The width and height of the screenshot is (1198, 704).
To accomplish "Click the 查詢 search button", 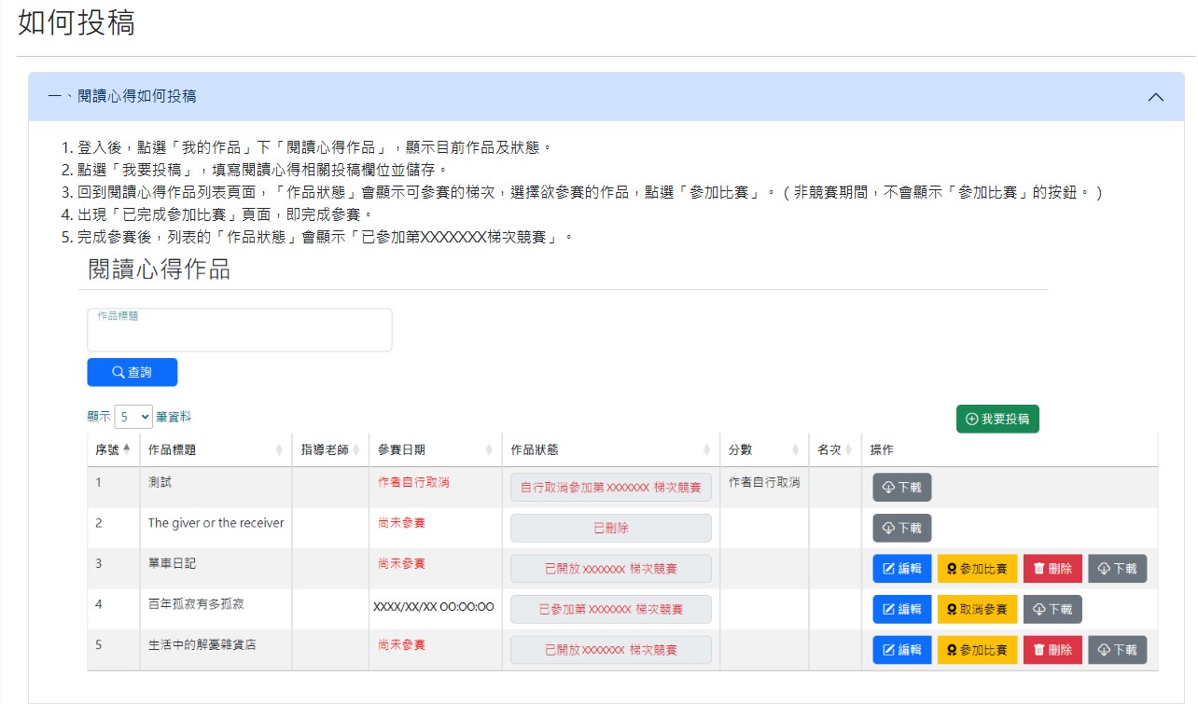I will click(132, 372).
